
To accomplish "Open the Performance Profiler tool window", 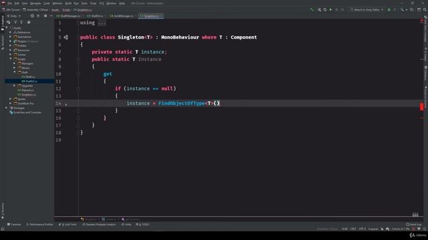I will [x=39, y=225].
